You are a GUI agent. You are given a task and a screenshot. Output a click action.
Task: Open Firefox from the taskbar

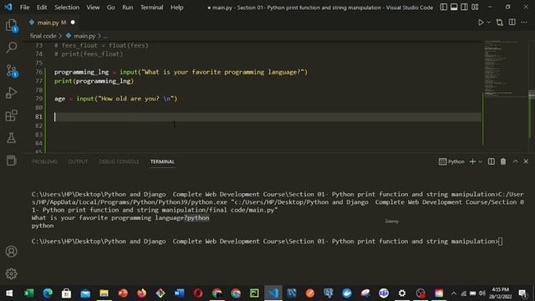click(141, 293)
